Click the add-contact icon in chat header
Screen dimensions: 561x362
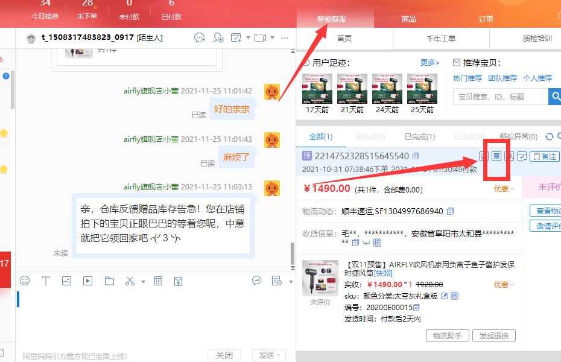click(218, 37)
